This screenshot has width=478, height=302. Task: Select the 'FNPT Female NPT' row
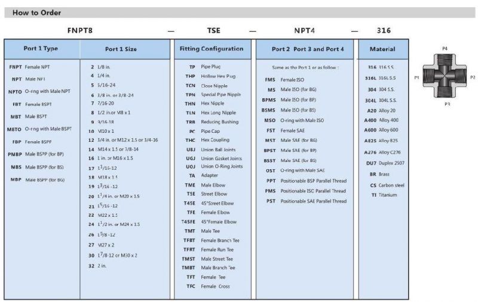coord(29,67)
